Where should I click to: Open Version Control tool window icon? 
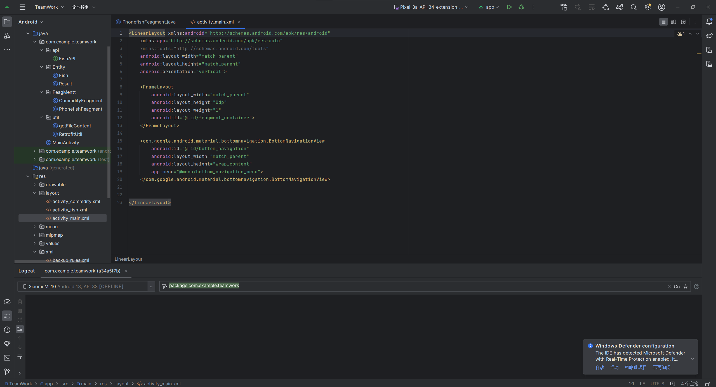pyautogui.click(x=7, y=372)
